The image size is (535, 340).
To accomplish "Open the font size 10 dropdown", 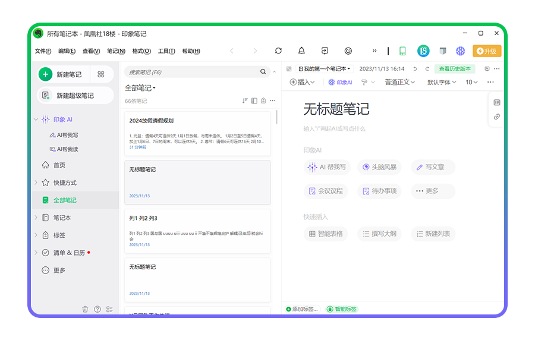I will [x=471, y=82].
